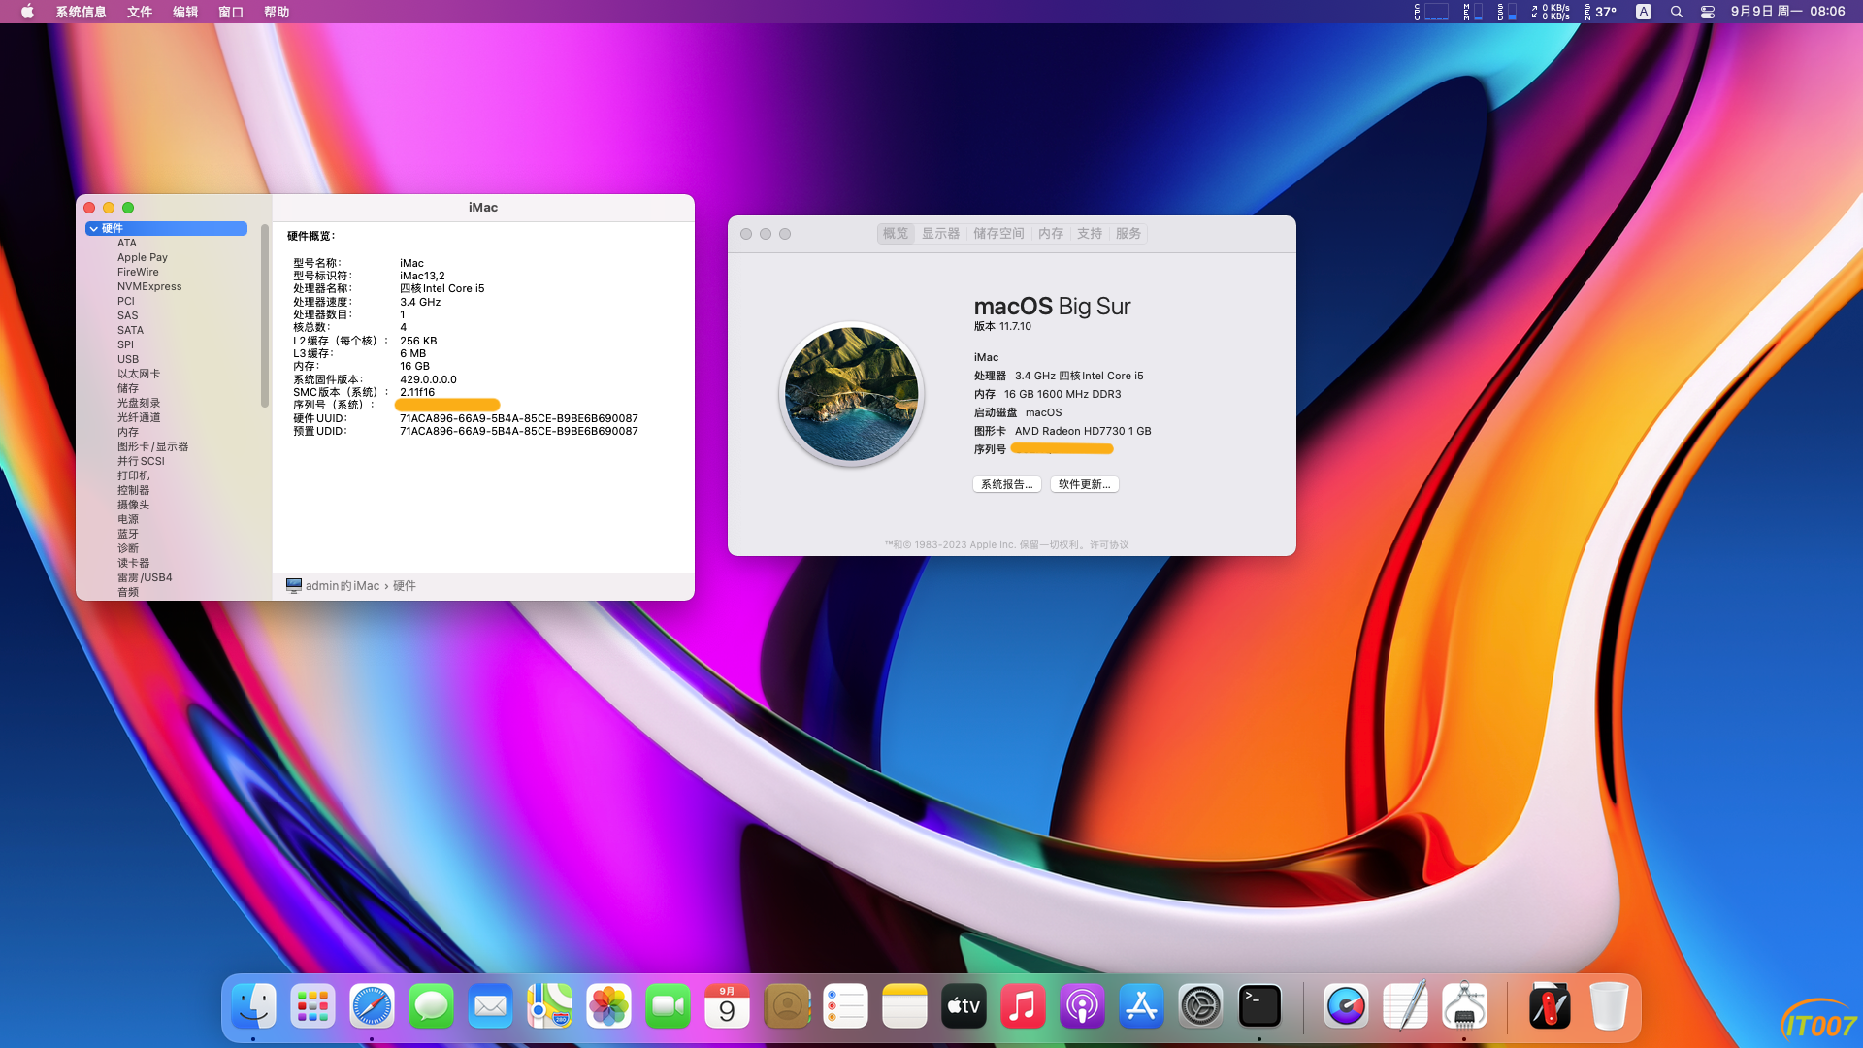Image resolution: width=1863 pixels, height=1048 pixels.
Task: Open TextEdit from the Dock
Action: (1405, 1006)
